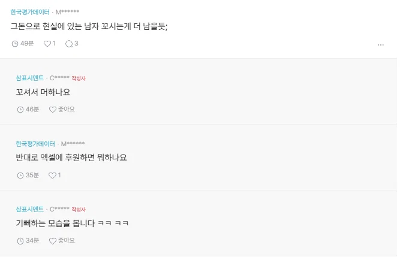400x260 pixels.
Task: Click the top comment text '그돈으로 현실에 있는 남자'
Action: pos(55,26)
